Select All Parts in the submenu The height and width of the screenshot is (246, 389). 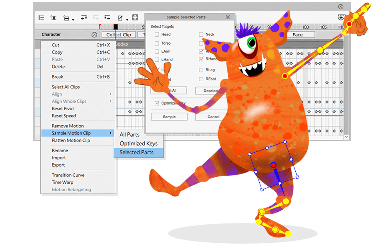[139, 135]
